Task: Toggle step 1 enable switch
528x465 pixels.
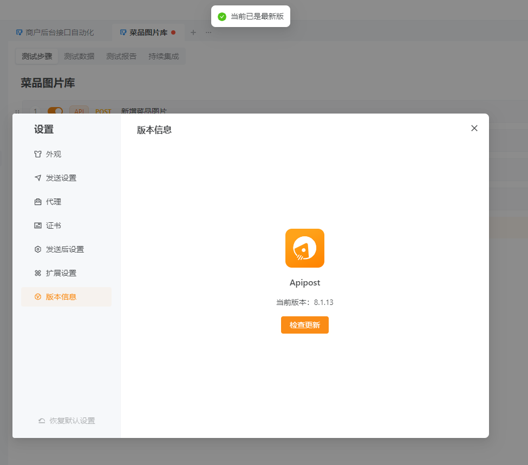Action: click(55, 111)
